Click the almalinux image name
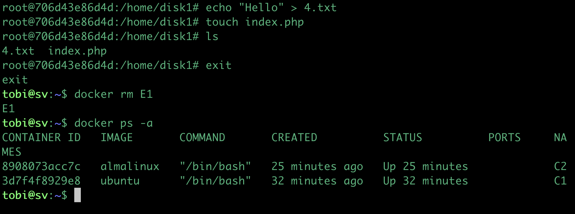This screenshot has height=214, width=575. coord(130,166)
